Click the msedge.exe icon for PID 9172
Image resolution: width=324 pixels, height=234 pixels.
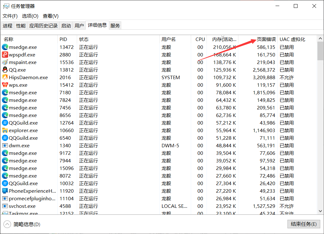pyautogui.click(x=5, y=153)
